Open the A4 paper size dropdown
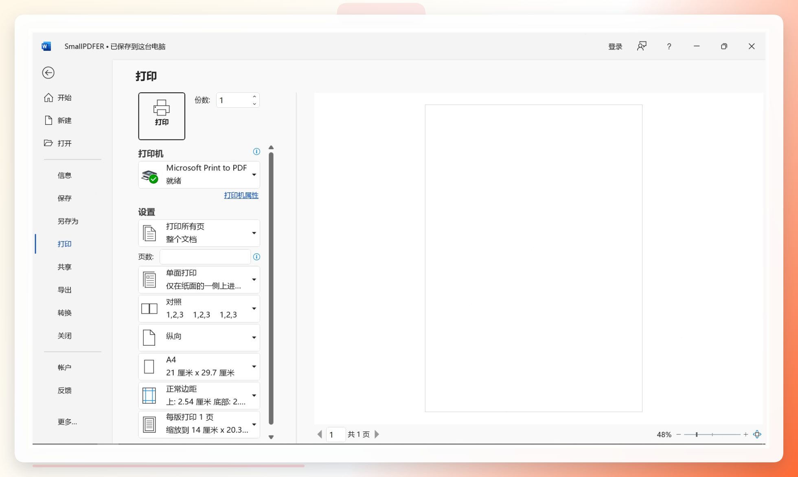 (x=199, y=367)
